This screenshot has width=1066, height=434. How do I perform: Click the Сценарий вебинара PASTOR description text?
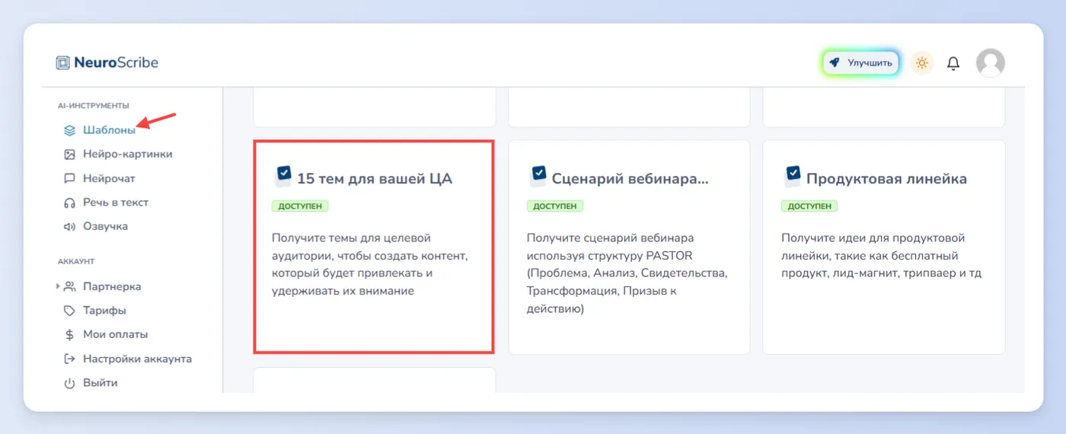(627, 273)
